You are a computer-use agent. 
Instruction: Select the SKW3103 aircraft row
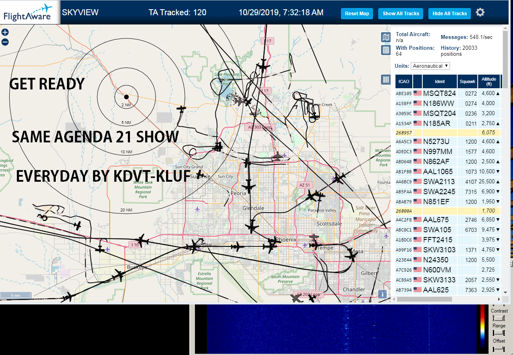coord(448,250)
